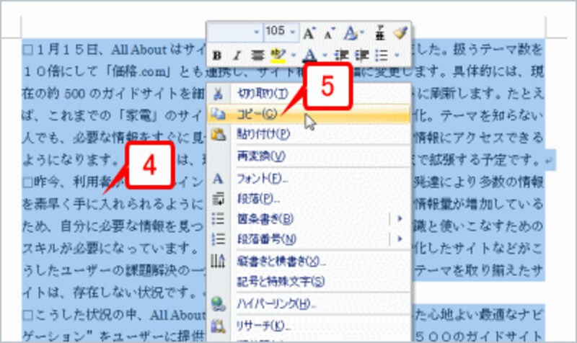Image resolution: width=577 pixels, height=343 pixels.
Task: Open the font size dropdown arrow
Action: coord(293,32)
